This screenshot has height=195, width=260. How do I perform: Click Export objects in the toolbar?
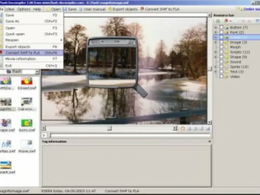click(123, 9)
